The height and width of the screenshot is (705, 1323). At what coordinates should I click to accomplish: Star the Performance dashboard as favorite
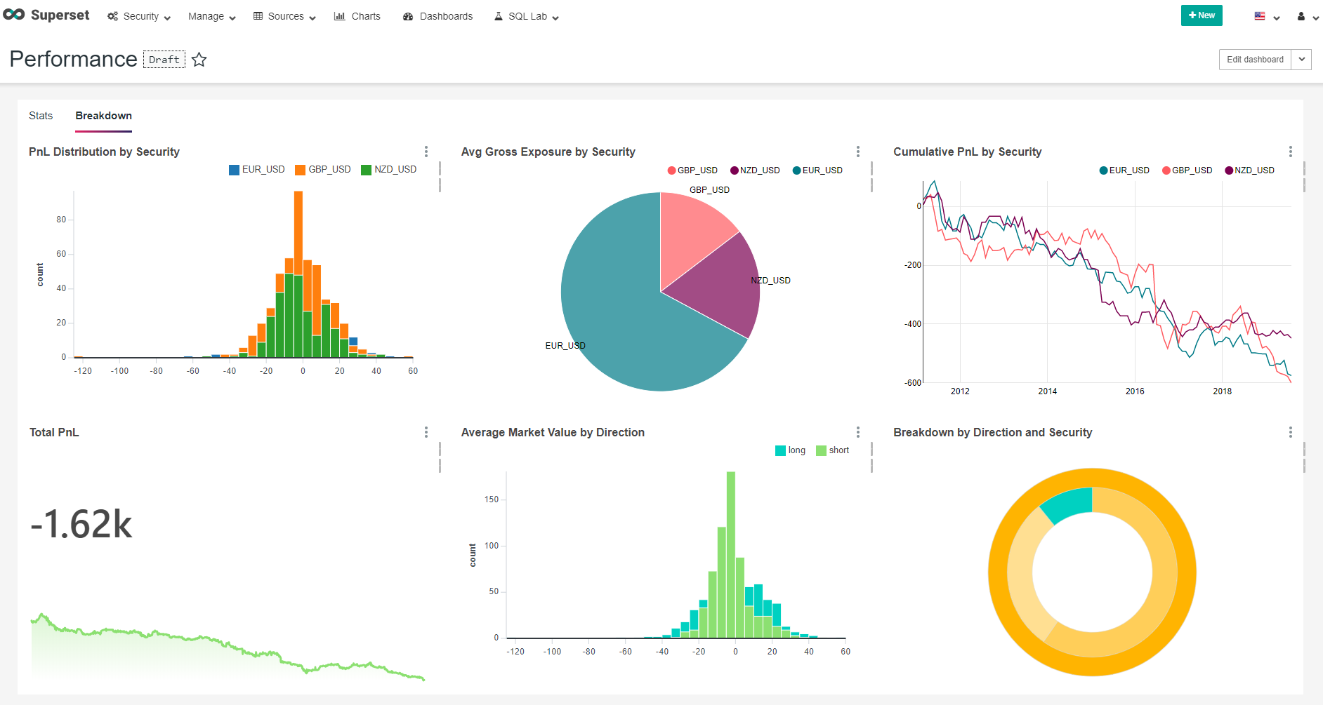coord(199,60)
